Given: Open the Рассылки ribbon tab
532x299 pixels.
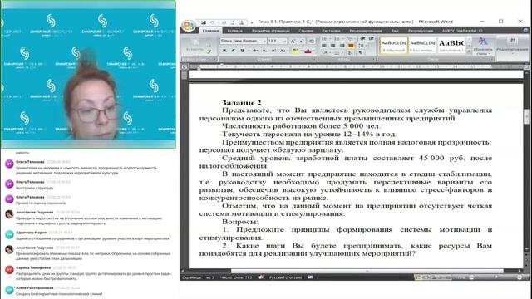Looking at the screenshot, I should pyautogui.click(x=331, y=31).
